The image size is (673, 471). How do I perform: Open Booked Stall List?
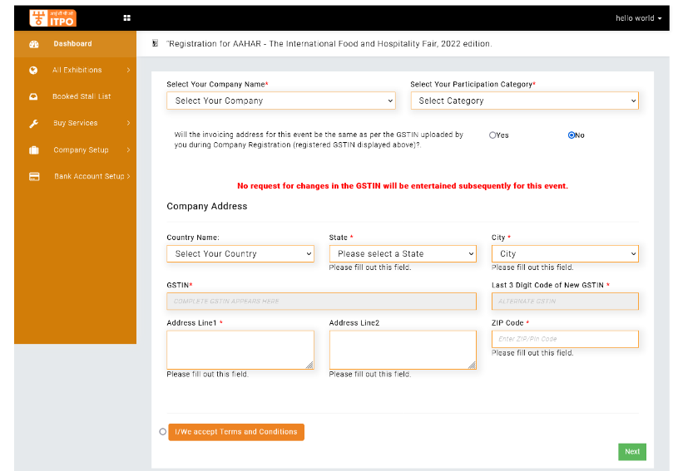75,96
